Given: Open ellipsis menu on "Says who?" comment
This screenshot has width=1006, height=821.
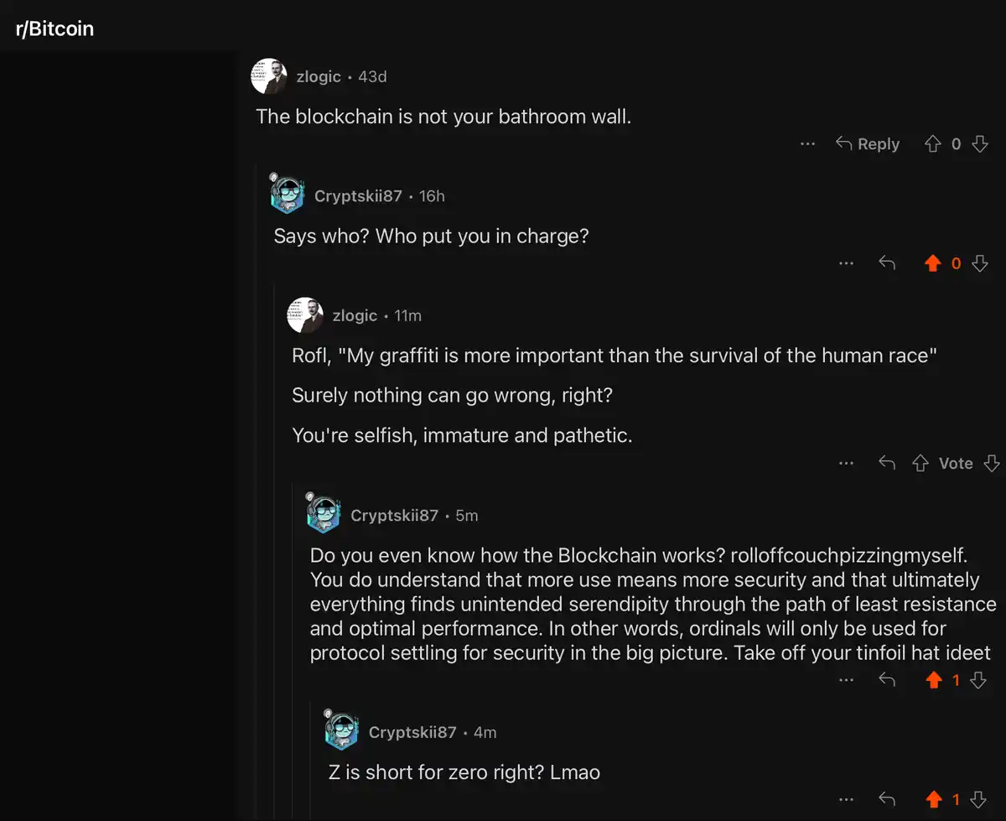Looking at the screenshot, I should 846,263.
